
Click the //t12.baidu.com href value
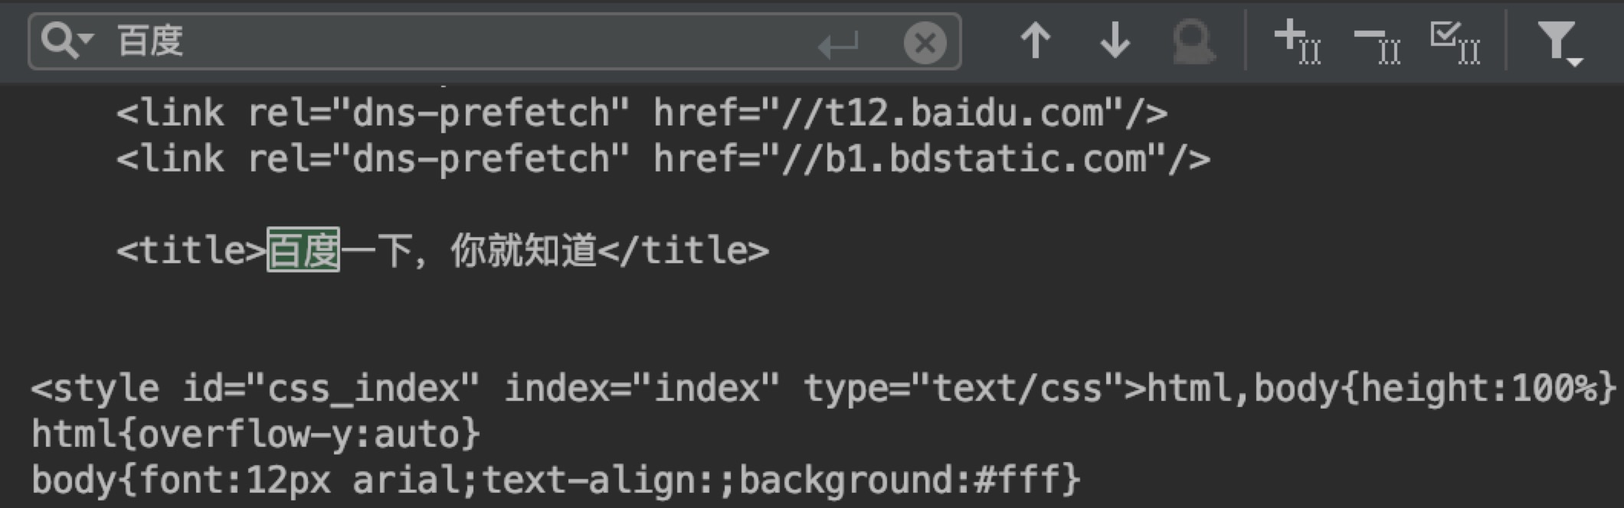coord(942,113)
